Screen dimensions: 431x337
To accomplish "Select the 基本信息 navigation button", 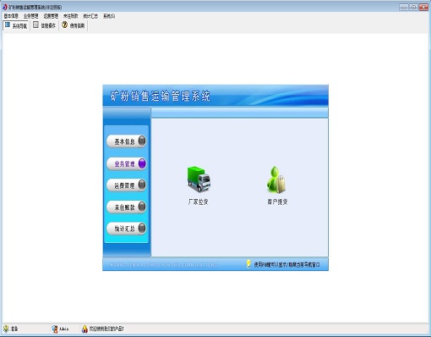I will coord(127,141).
